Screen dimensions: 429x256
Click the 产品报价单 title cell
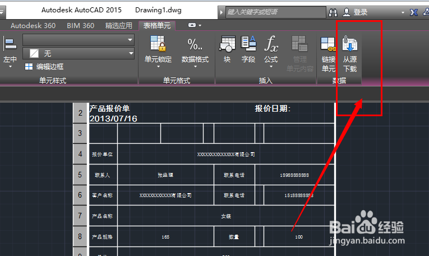(x=109, y=108)
